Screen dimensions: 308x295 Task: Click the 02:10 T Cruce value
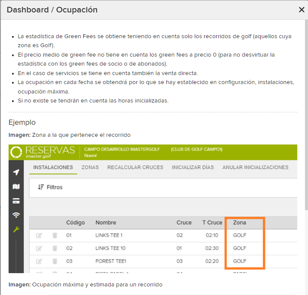point(212,235)
